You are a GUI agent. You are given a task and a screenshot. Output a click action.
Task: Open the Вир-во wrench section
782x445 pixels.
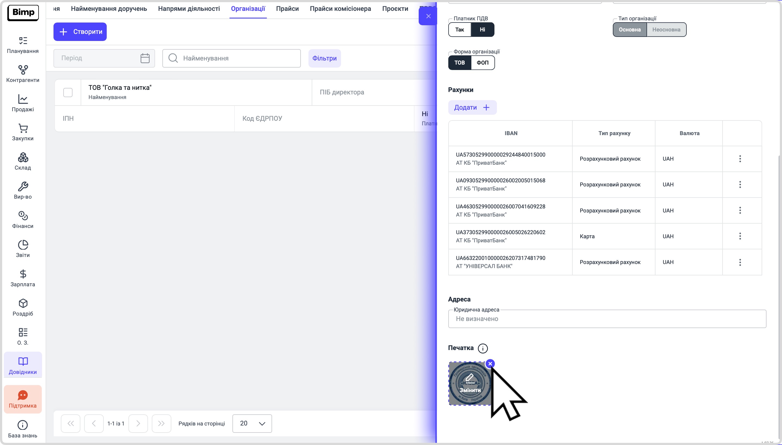point(23,191)
